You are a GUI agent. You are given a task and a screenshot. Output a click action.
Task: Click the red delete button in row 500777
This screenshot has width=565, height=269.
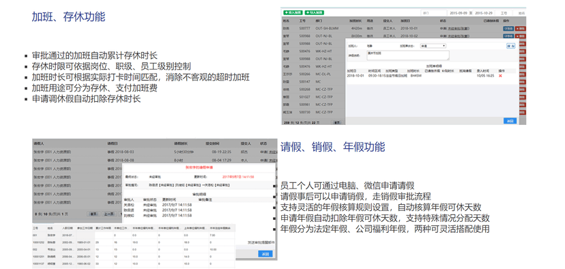pyautogui.click(x=520, y=29)
